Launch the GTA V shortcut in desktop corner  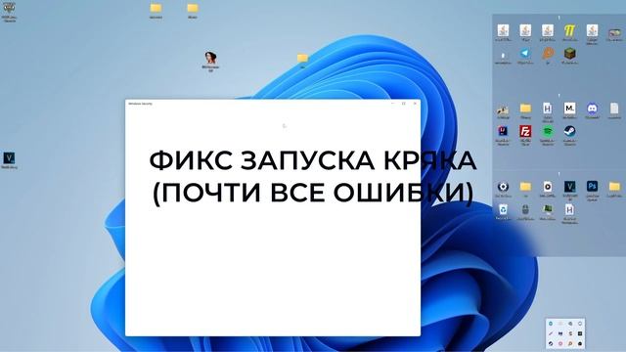[x=9, y=8]
